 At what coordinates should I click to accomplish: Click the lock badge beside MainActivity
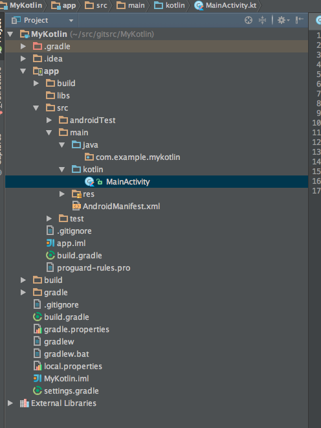100,182
